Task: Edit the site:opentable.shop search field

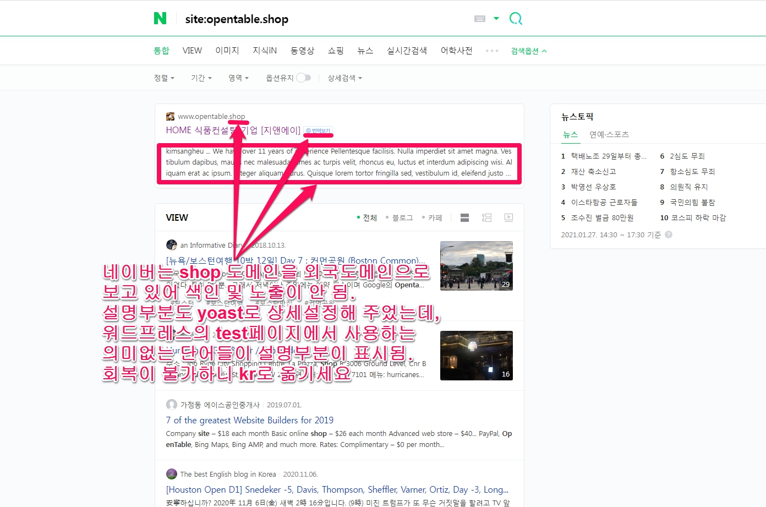Action: (x=325, y=19)
